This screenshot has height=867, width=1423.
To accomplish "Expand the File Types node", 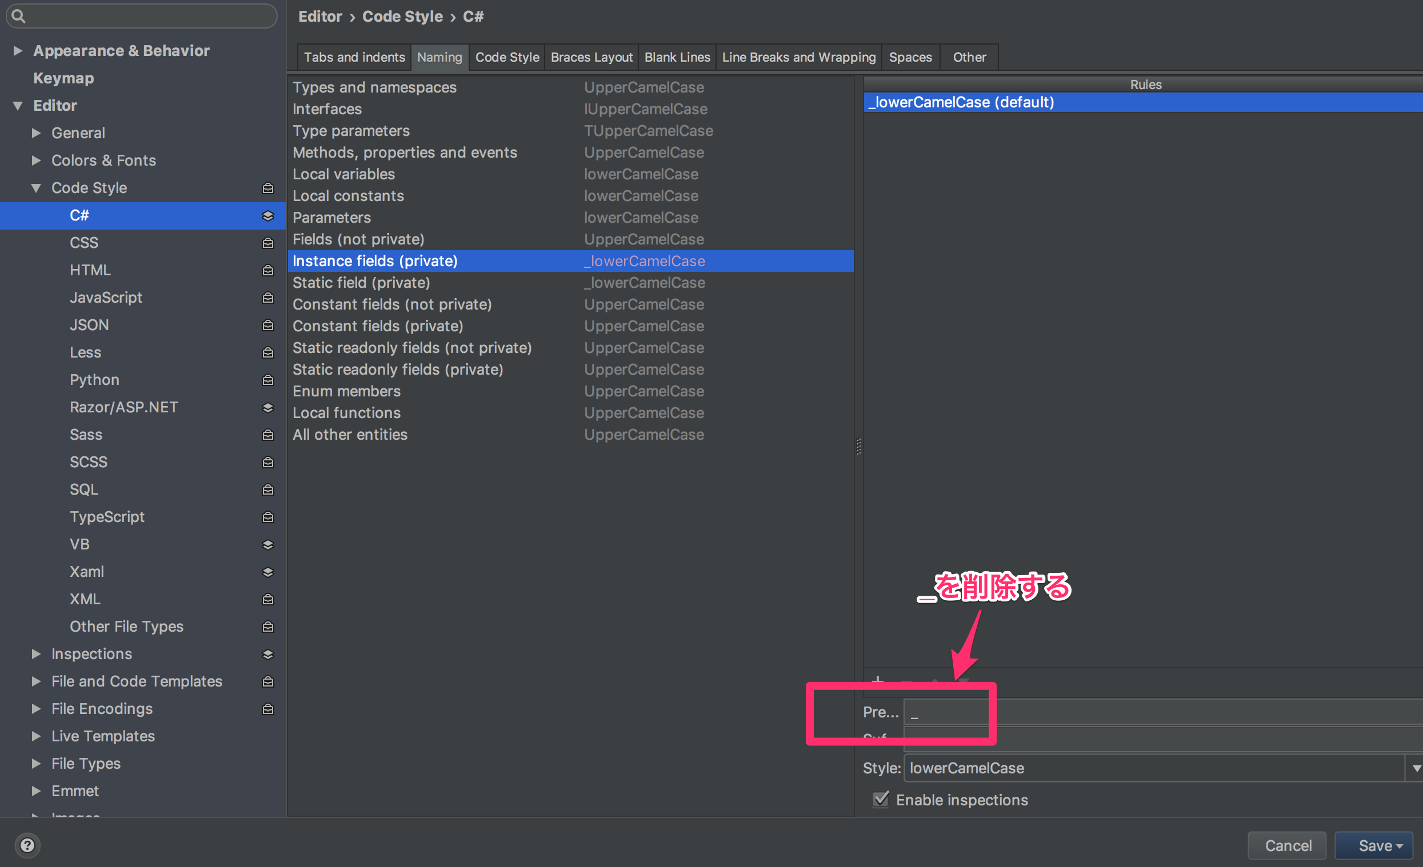I will pyautogui.click(x=37, y=764).
